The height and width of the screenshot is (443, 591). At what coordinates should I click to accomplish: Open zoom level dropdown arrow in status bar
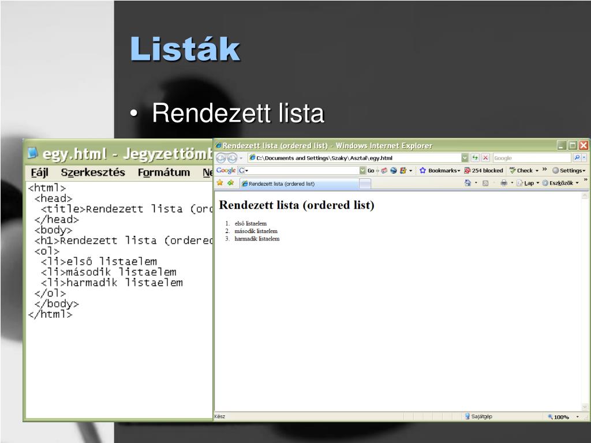(577, 416)
